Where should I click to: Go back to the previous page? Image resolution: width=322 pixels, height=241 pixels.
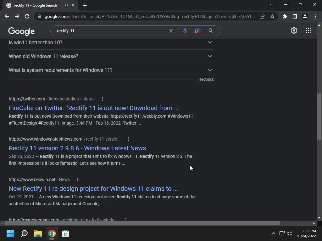7,16
